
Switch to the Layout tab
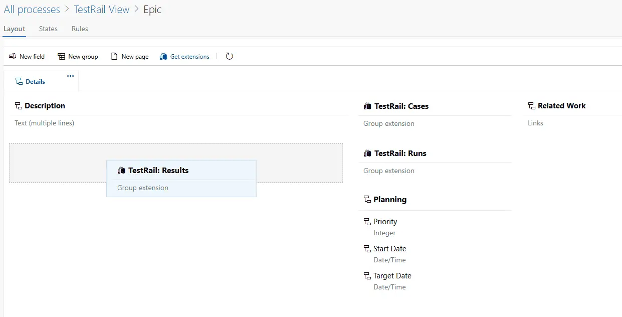[14, 29]
